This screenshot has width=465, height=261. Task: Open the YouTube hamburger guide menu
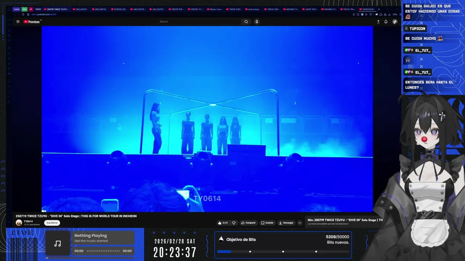point(18,22)
